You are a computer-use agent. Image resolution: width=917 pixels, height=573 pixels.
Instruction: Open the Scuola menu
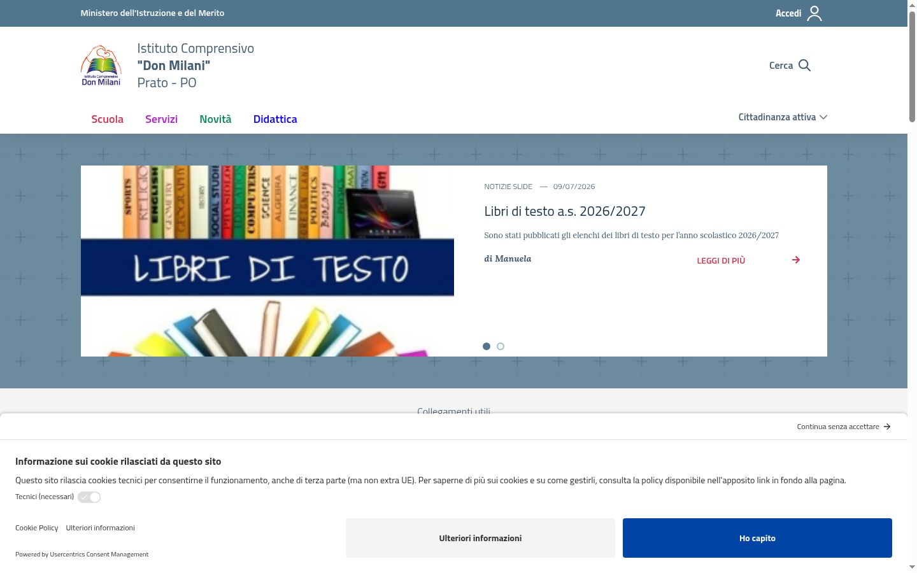click(x=107, y=119)
